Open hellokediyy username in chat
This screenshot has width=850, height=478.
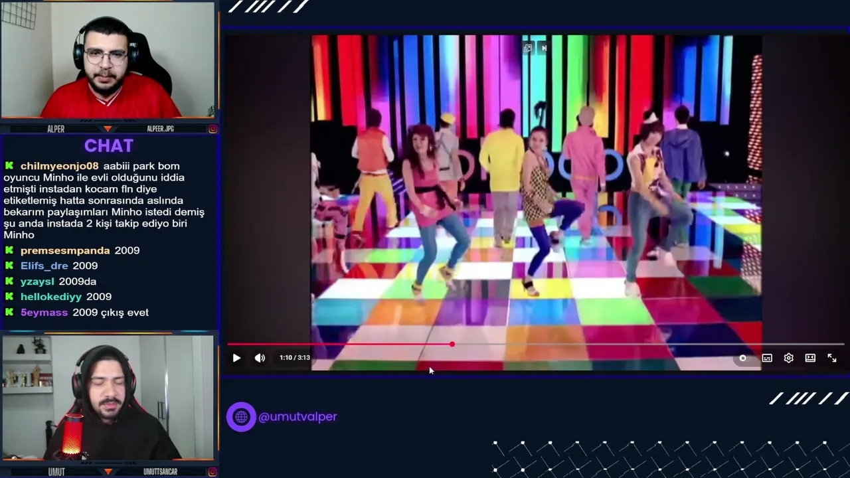click(51, 297)
